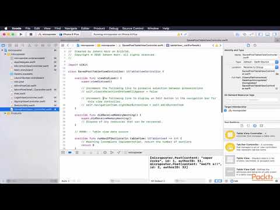Open the iPhone 6 Plus device selector
This screenshot has height=210, width=280.
[69, 34]
